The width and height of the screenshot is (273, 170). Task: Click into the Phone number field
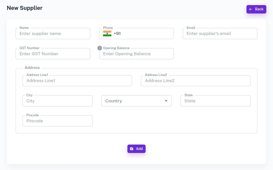[x=136, y=33]
